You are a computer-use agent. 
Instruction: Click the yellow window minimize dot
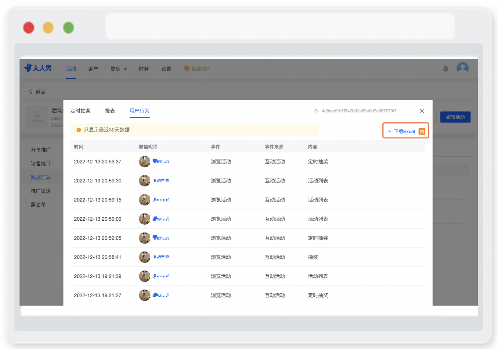pos(48,28)
